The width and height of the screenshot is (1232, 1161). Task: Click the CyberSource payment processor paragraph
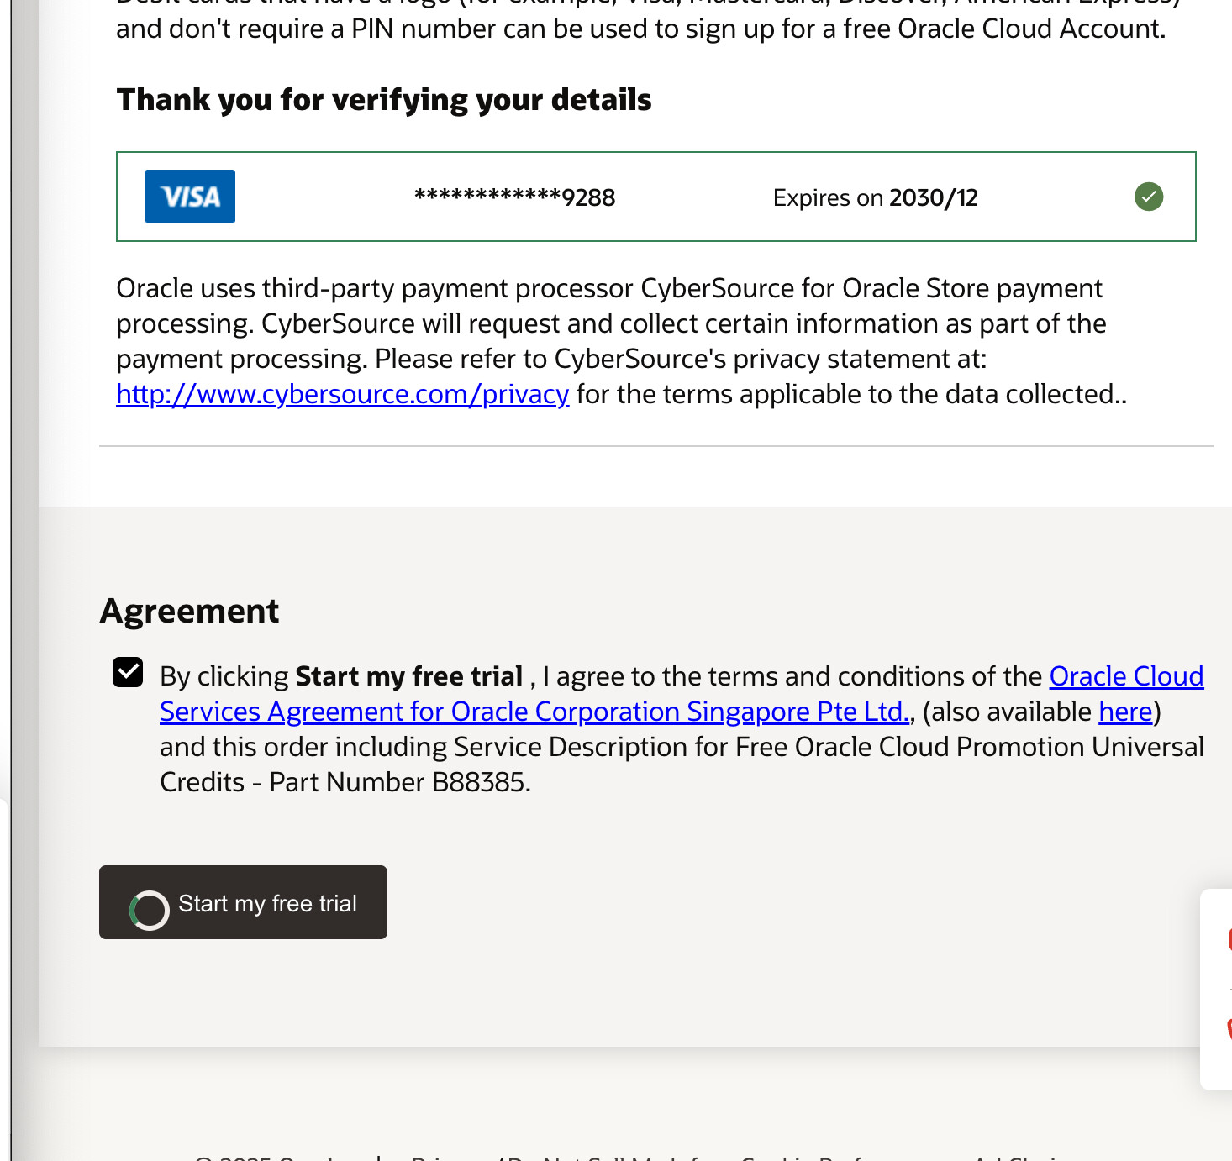click(622, 341)
